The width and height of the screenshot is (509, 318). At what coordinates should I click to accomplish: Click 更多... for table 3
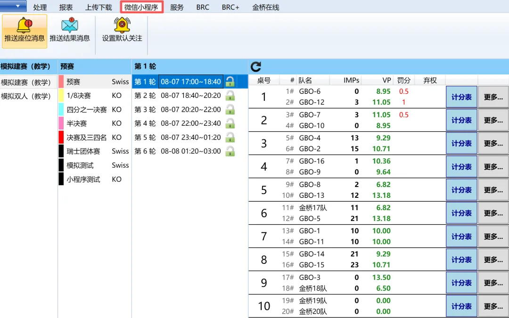(x=493, y=143)
